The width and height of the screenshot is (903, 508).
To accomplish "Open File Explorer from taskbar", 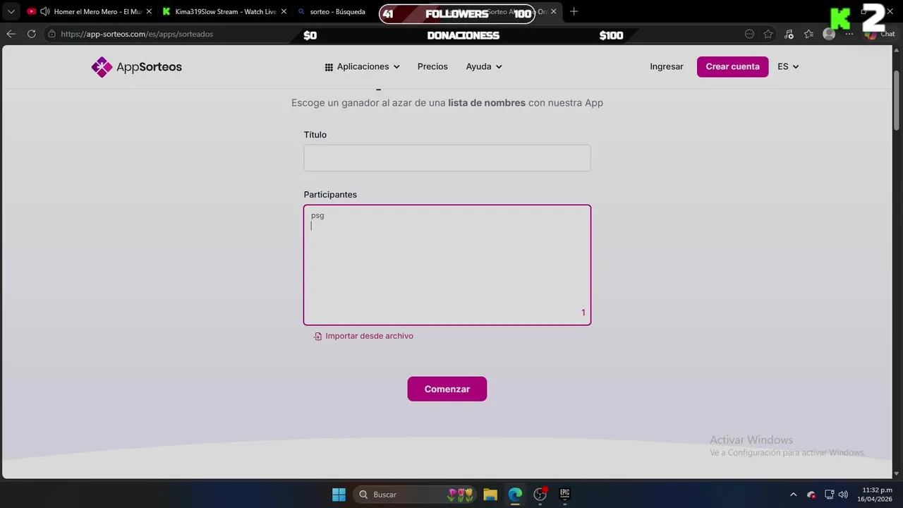I will coord(490,495).
